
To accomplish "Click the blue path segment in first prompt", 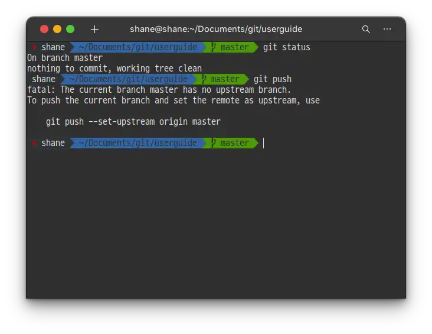I will (x=138, y=47).
